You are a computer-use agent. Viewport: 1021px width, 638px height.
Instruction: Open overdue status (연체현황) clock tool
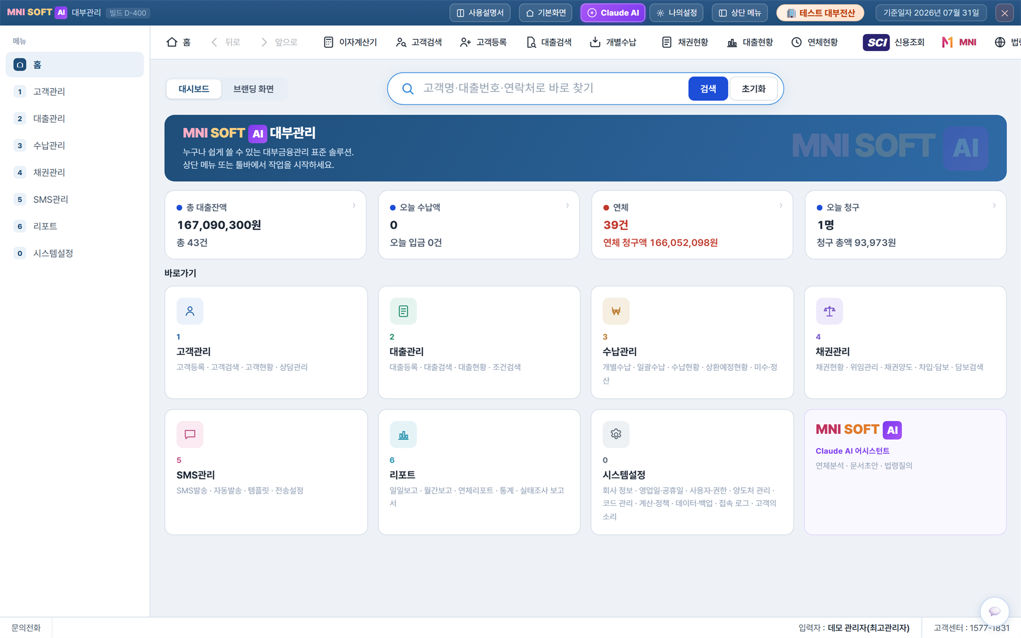click(815, 42)
